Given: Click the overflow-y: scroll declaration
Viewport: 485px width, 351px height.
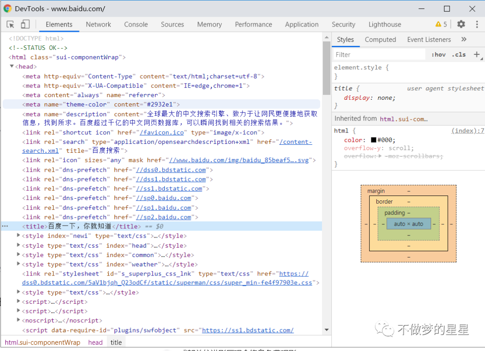Looking at the screenshot, I should coord(379,148).
